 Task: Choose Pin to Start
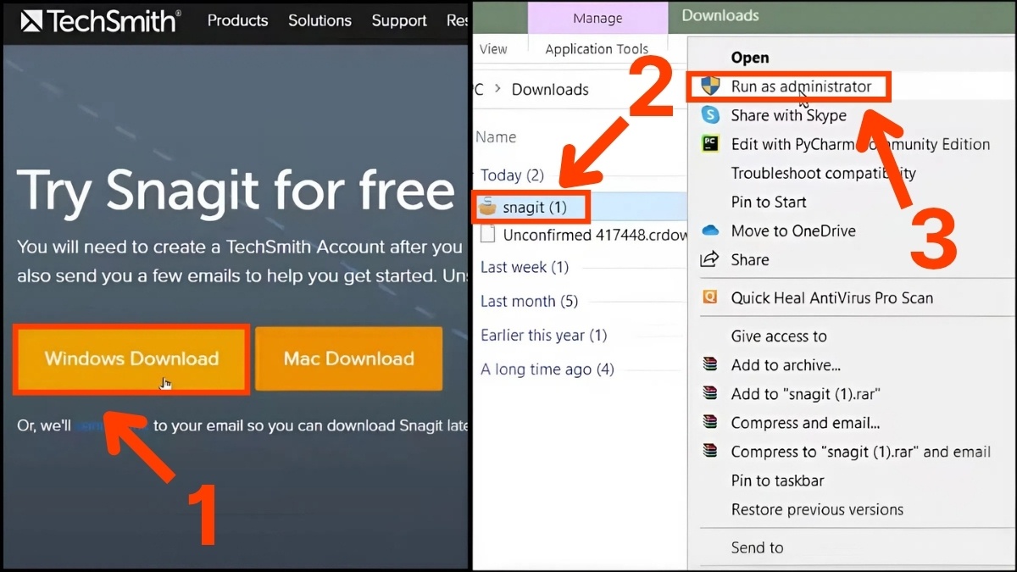[769, 202]
